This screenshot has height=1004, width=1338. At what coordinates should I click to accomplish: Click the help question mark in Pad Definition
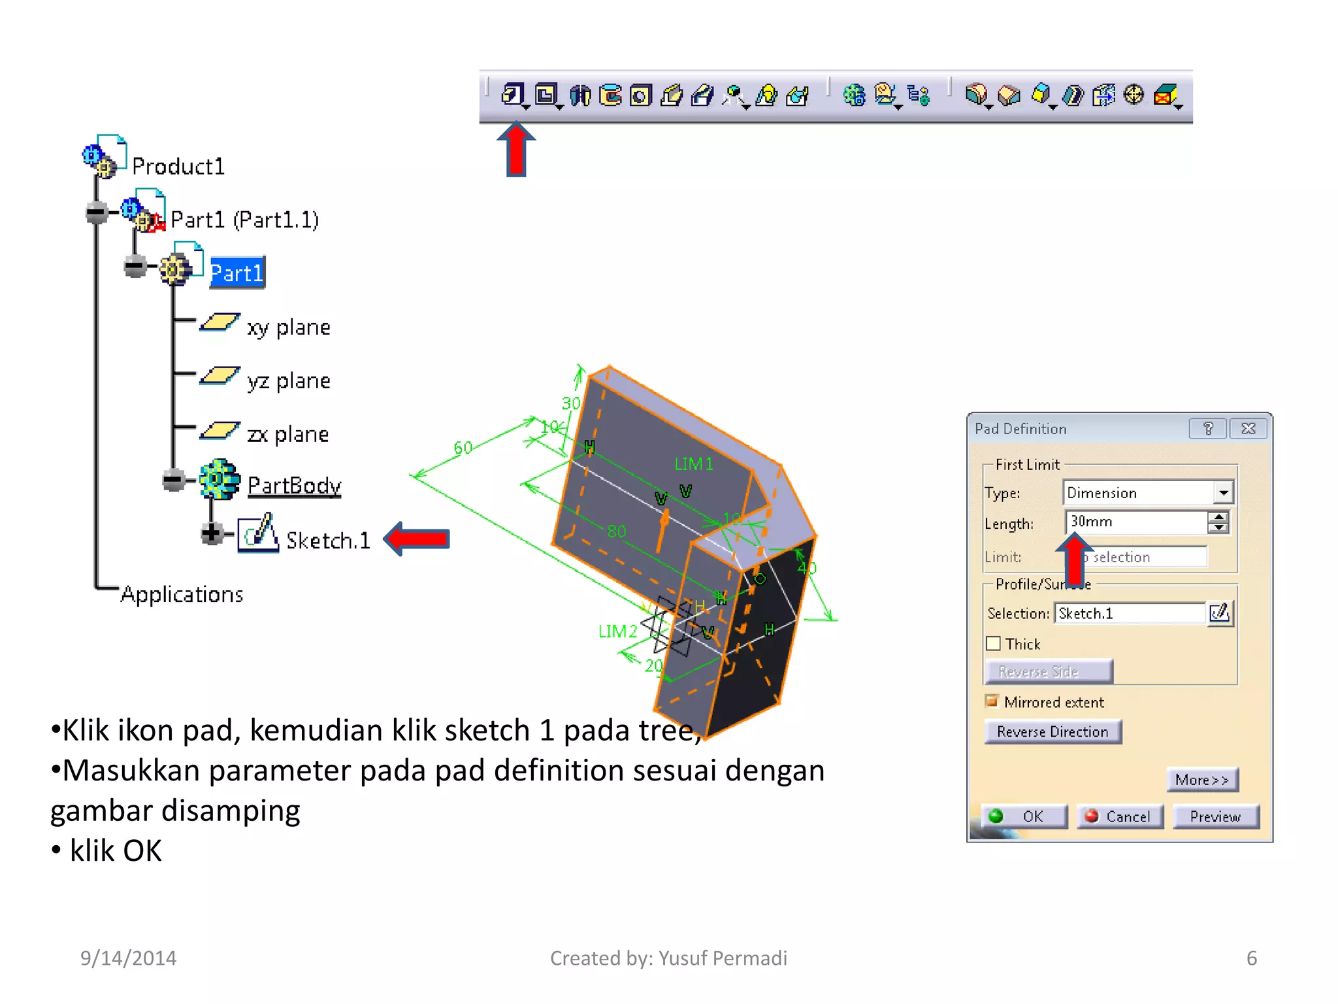1208,429
